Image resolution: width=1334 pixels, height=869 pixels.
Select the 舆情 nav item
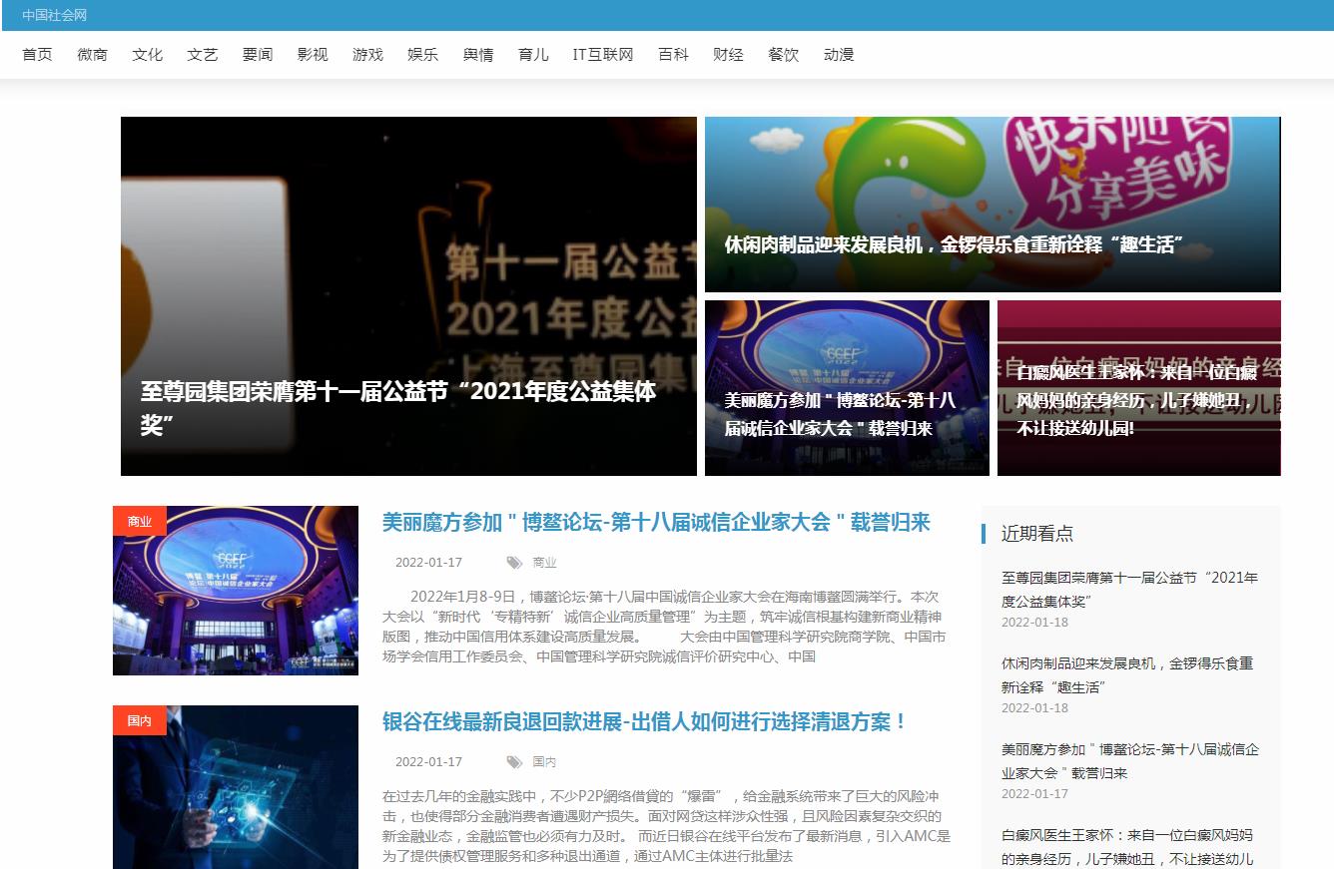click(477, 55)
